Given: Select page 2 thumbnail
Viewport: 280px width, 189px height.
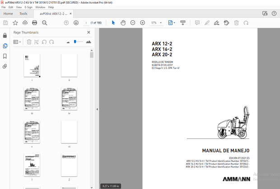Looking at the screenshot, I should tap(69, 165).
